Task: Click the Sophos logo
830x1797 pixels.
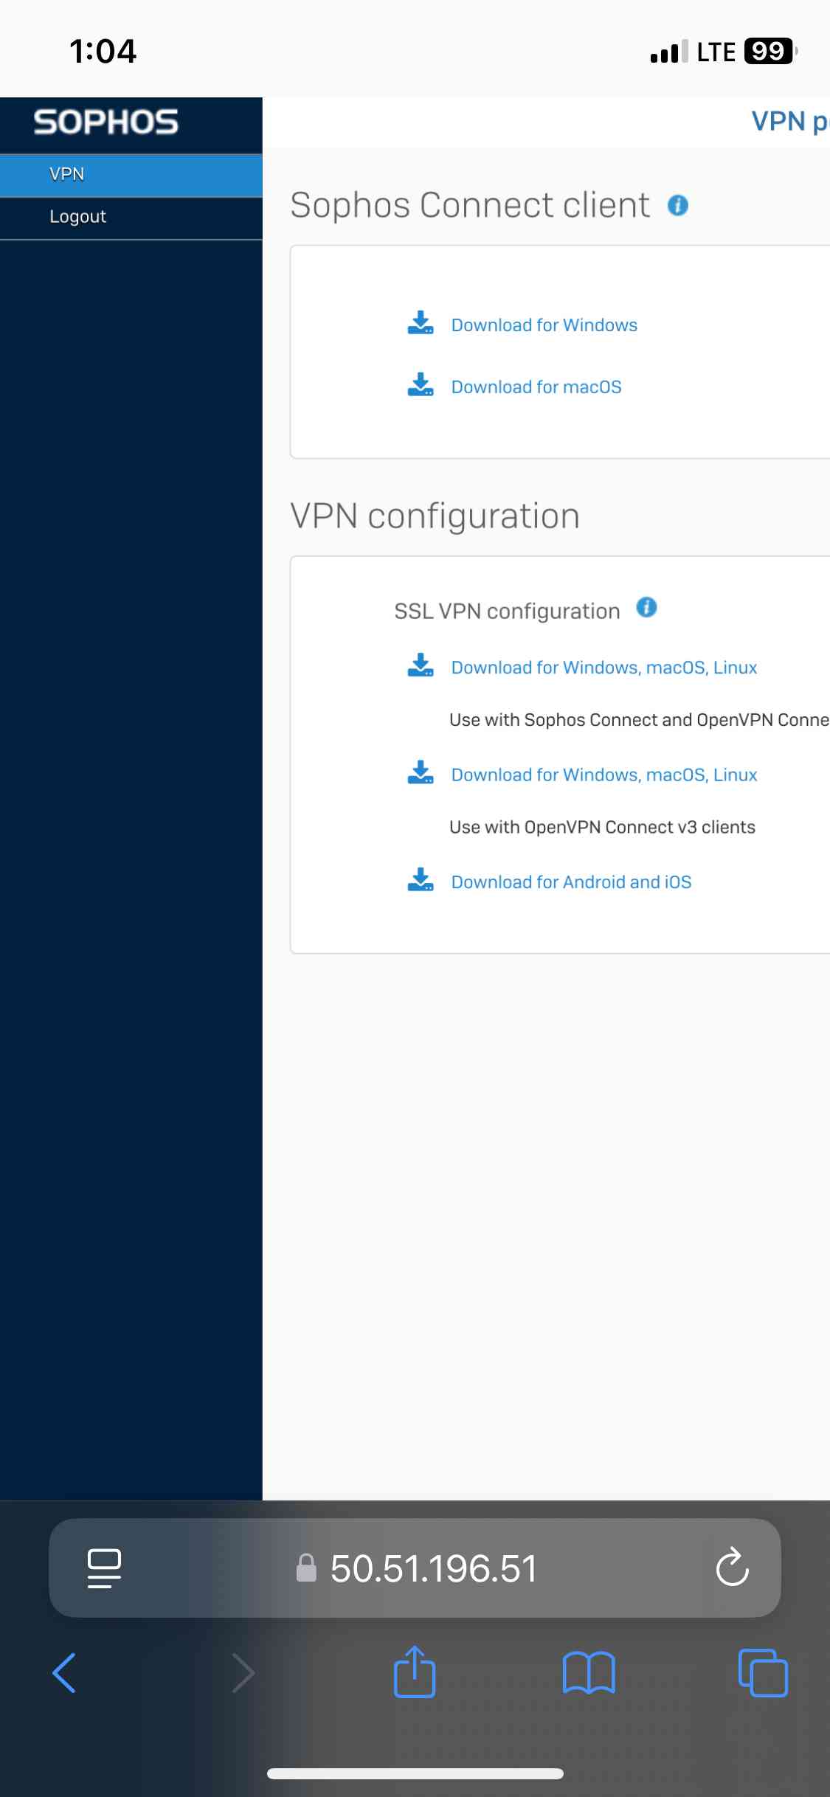Action: [x=106, y=122]
